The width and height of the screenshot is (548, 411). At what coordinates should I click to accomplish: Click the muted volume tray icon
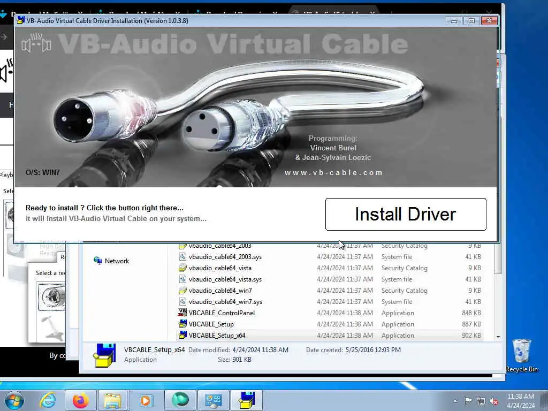(x=494, y=401)
